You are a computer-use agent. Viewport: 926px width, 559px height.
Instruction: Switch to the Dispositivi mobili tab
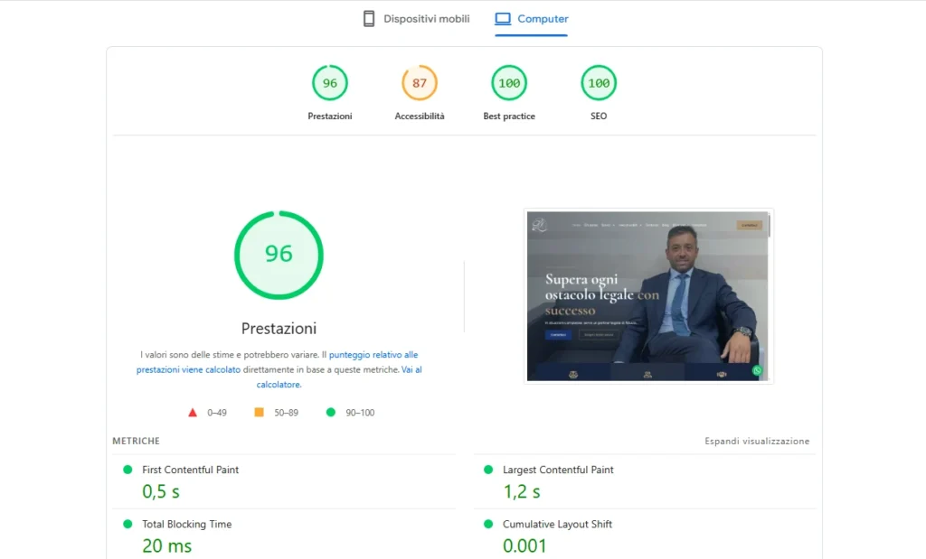(x=426, y=19)
